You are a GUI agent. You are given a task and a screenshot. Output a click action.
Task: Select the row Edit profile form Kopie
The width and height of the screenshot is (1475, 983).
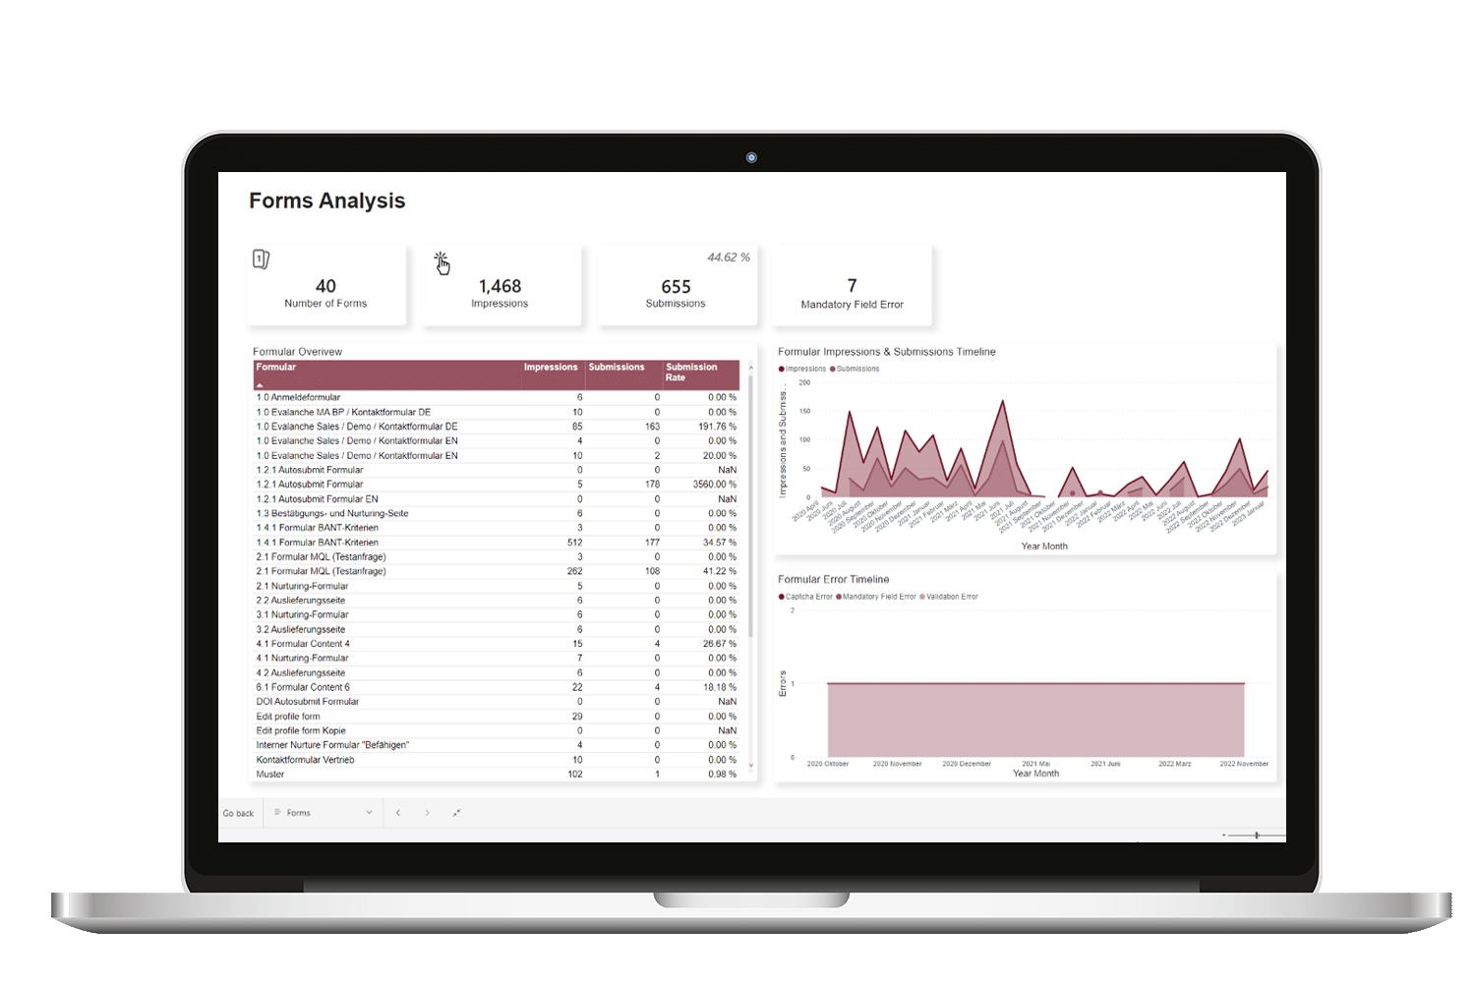[499, 730]
